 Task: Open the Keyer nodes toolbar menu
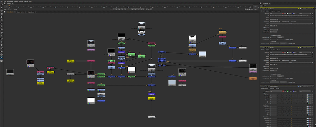click(x=2, y=23)
